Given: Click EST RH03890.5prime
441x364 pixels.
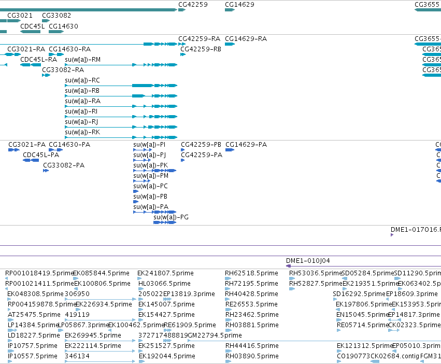Looking at the screenshot, I should [x=252, y=356].
